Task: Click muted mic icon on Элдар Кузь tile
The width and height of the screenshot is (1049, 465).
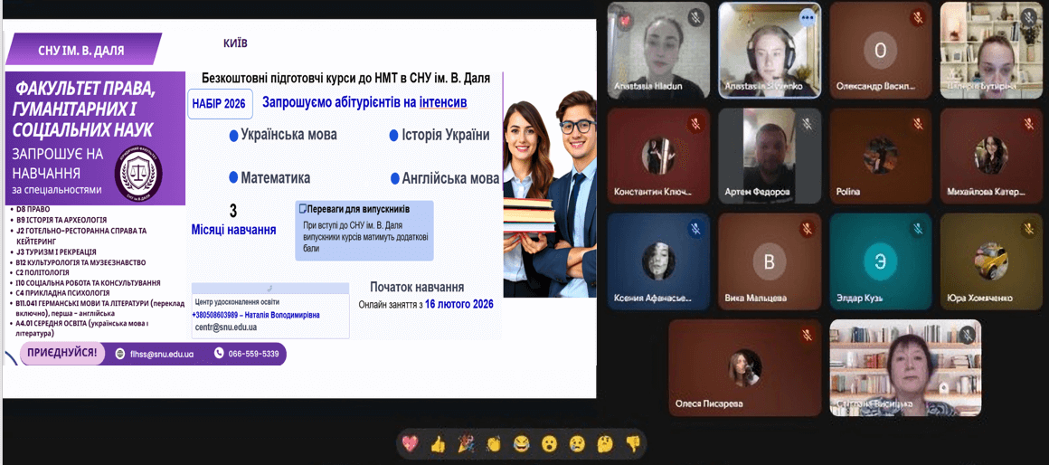Action: tap(919, 230)
